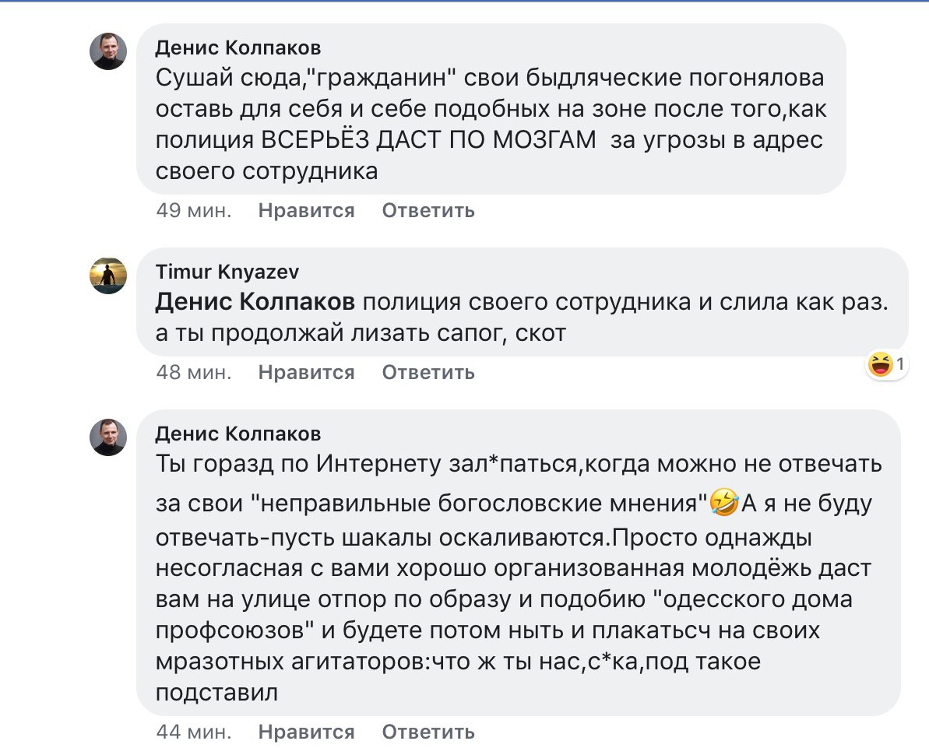Open author name Денис Колпаков above the 49 мин. comment
Image resolution: width=929 pixels, height=755 pixels.
238,48
